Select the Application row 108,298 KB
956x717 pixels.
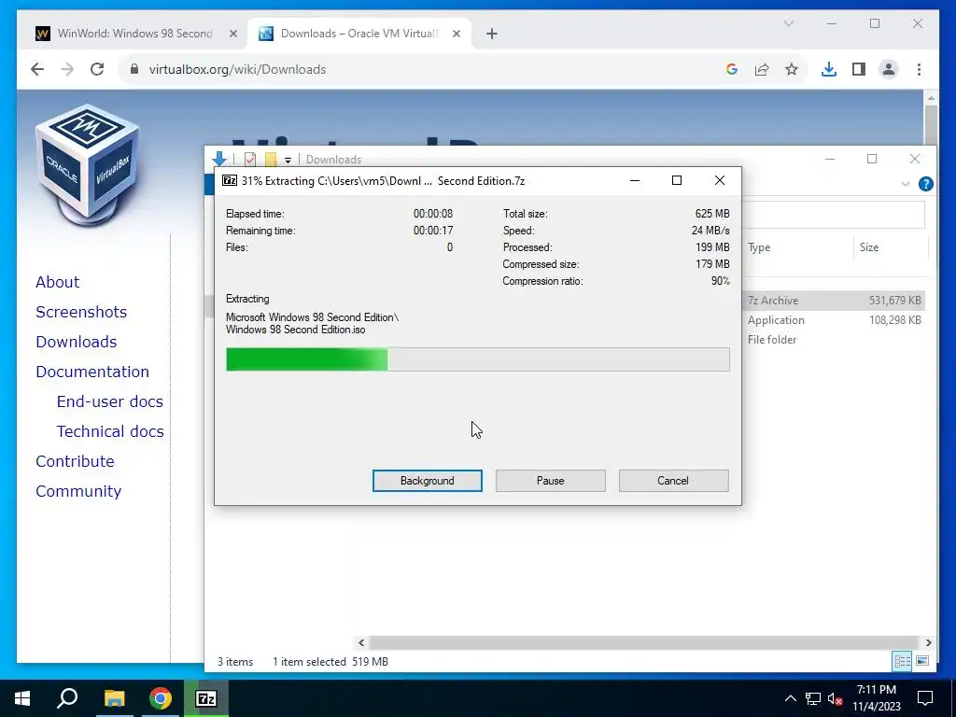[x=834, y=319]
